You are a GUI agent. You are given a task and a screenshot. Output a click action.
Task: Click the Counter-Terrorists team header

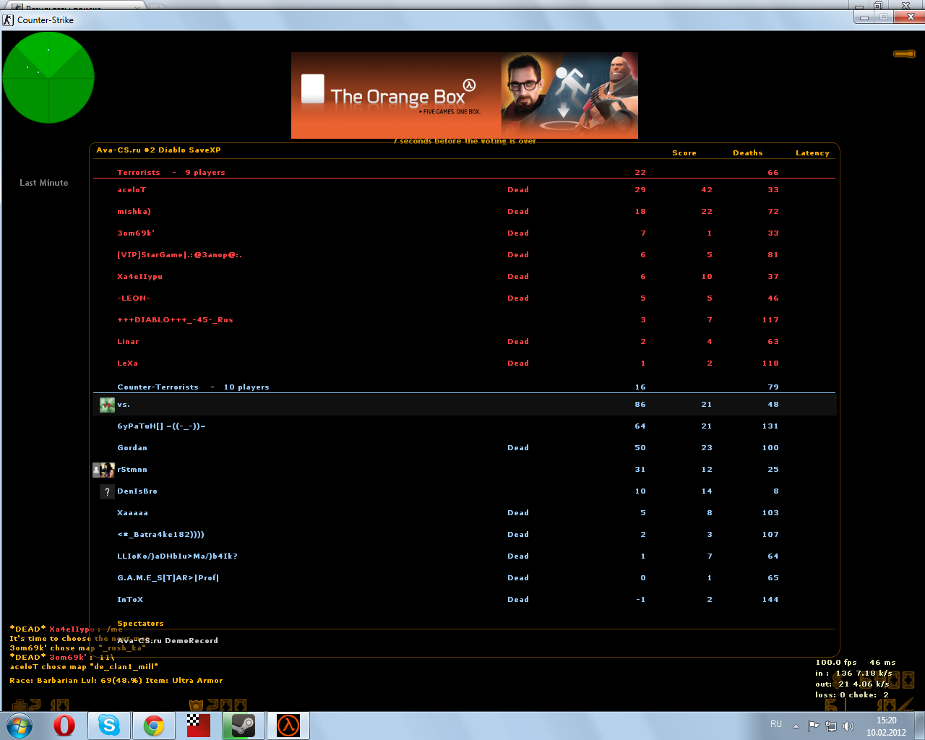point(193,387)
